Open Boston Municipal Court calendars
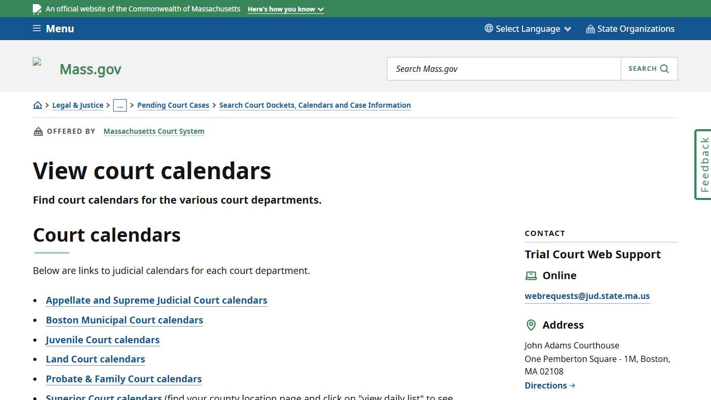Viewport: 711px width, 400px height. 124,320
